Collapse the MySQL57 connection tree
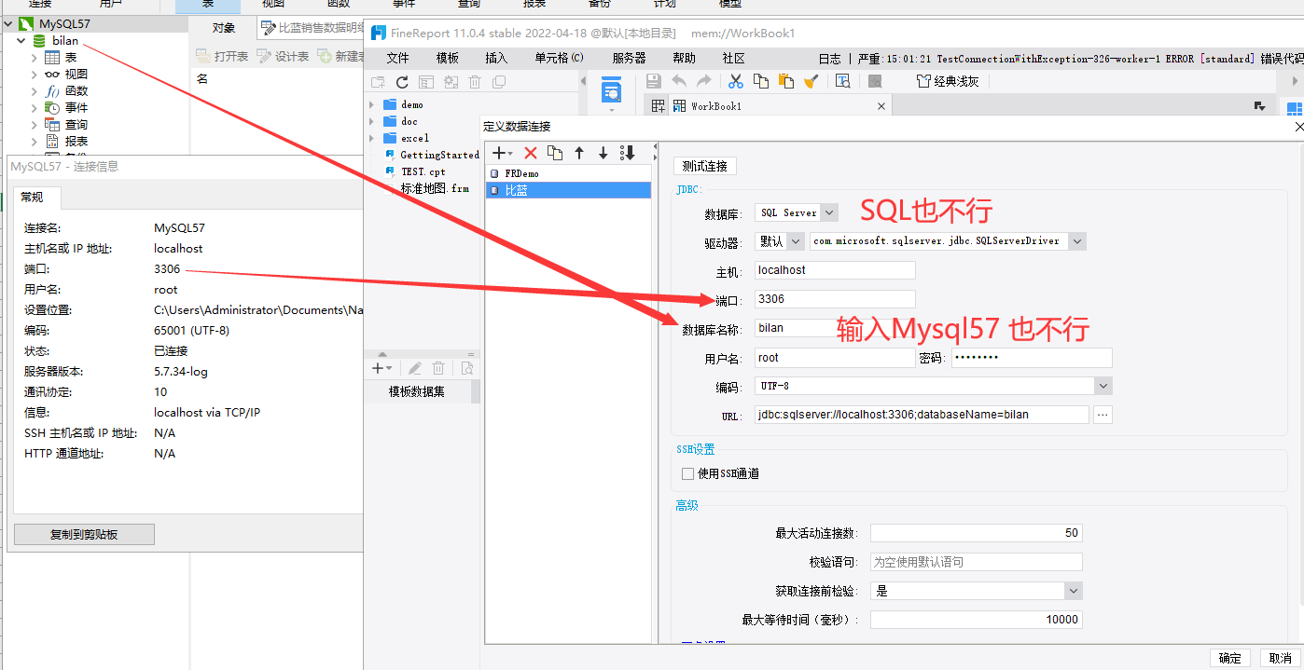This screenshot has width=1304, height=670. coord(8,23)
